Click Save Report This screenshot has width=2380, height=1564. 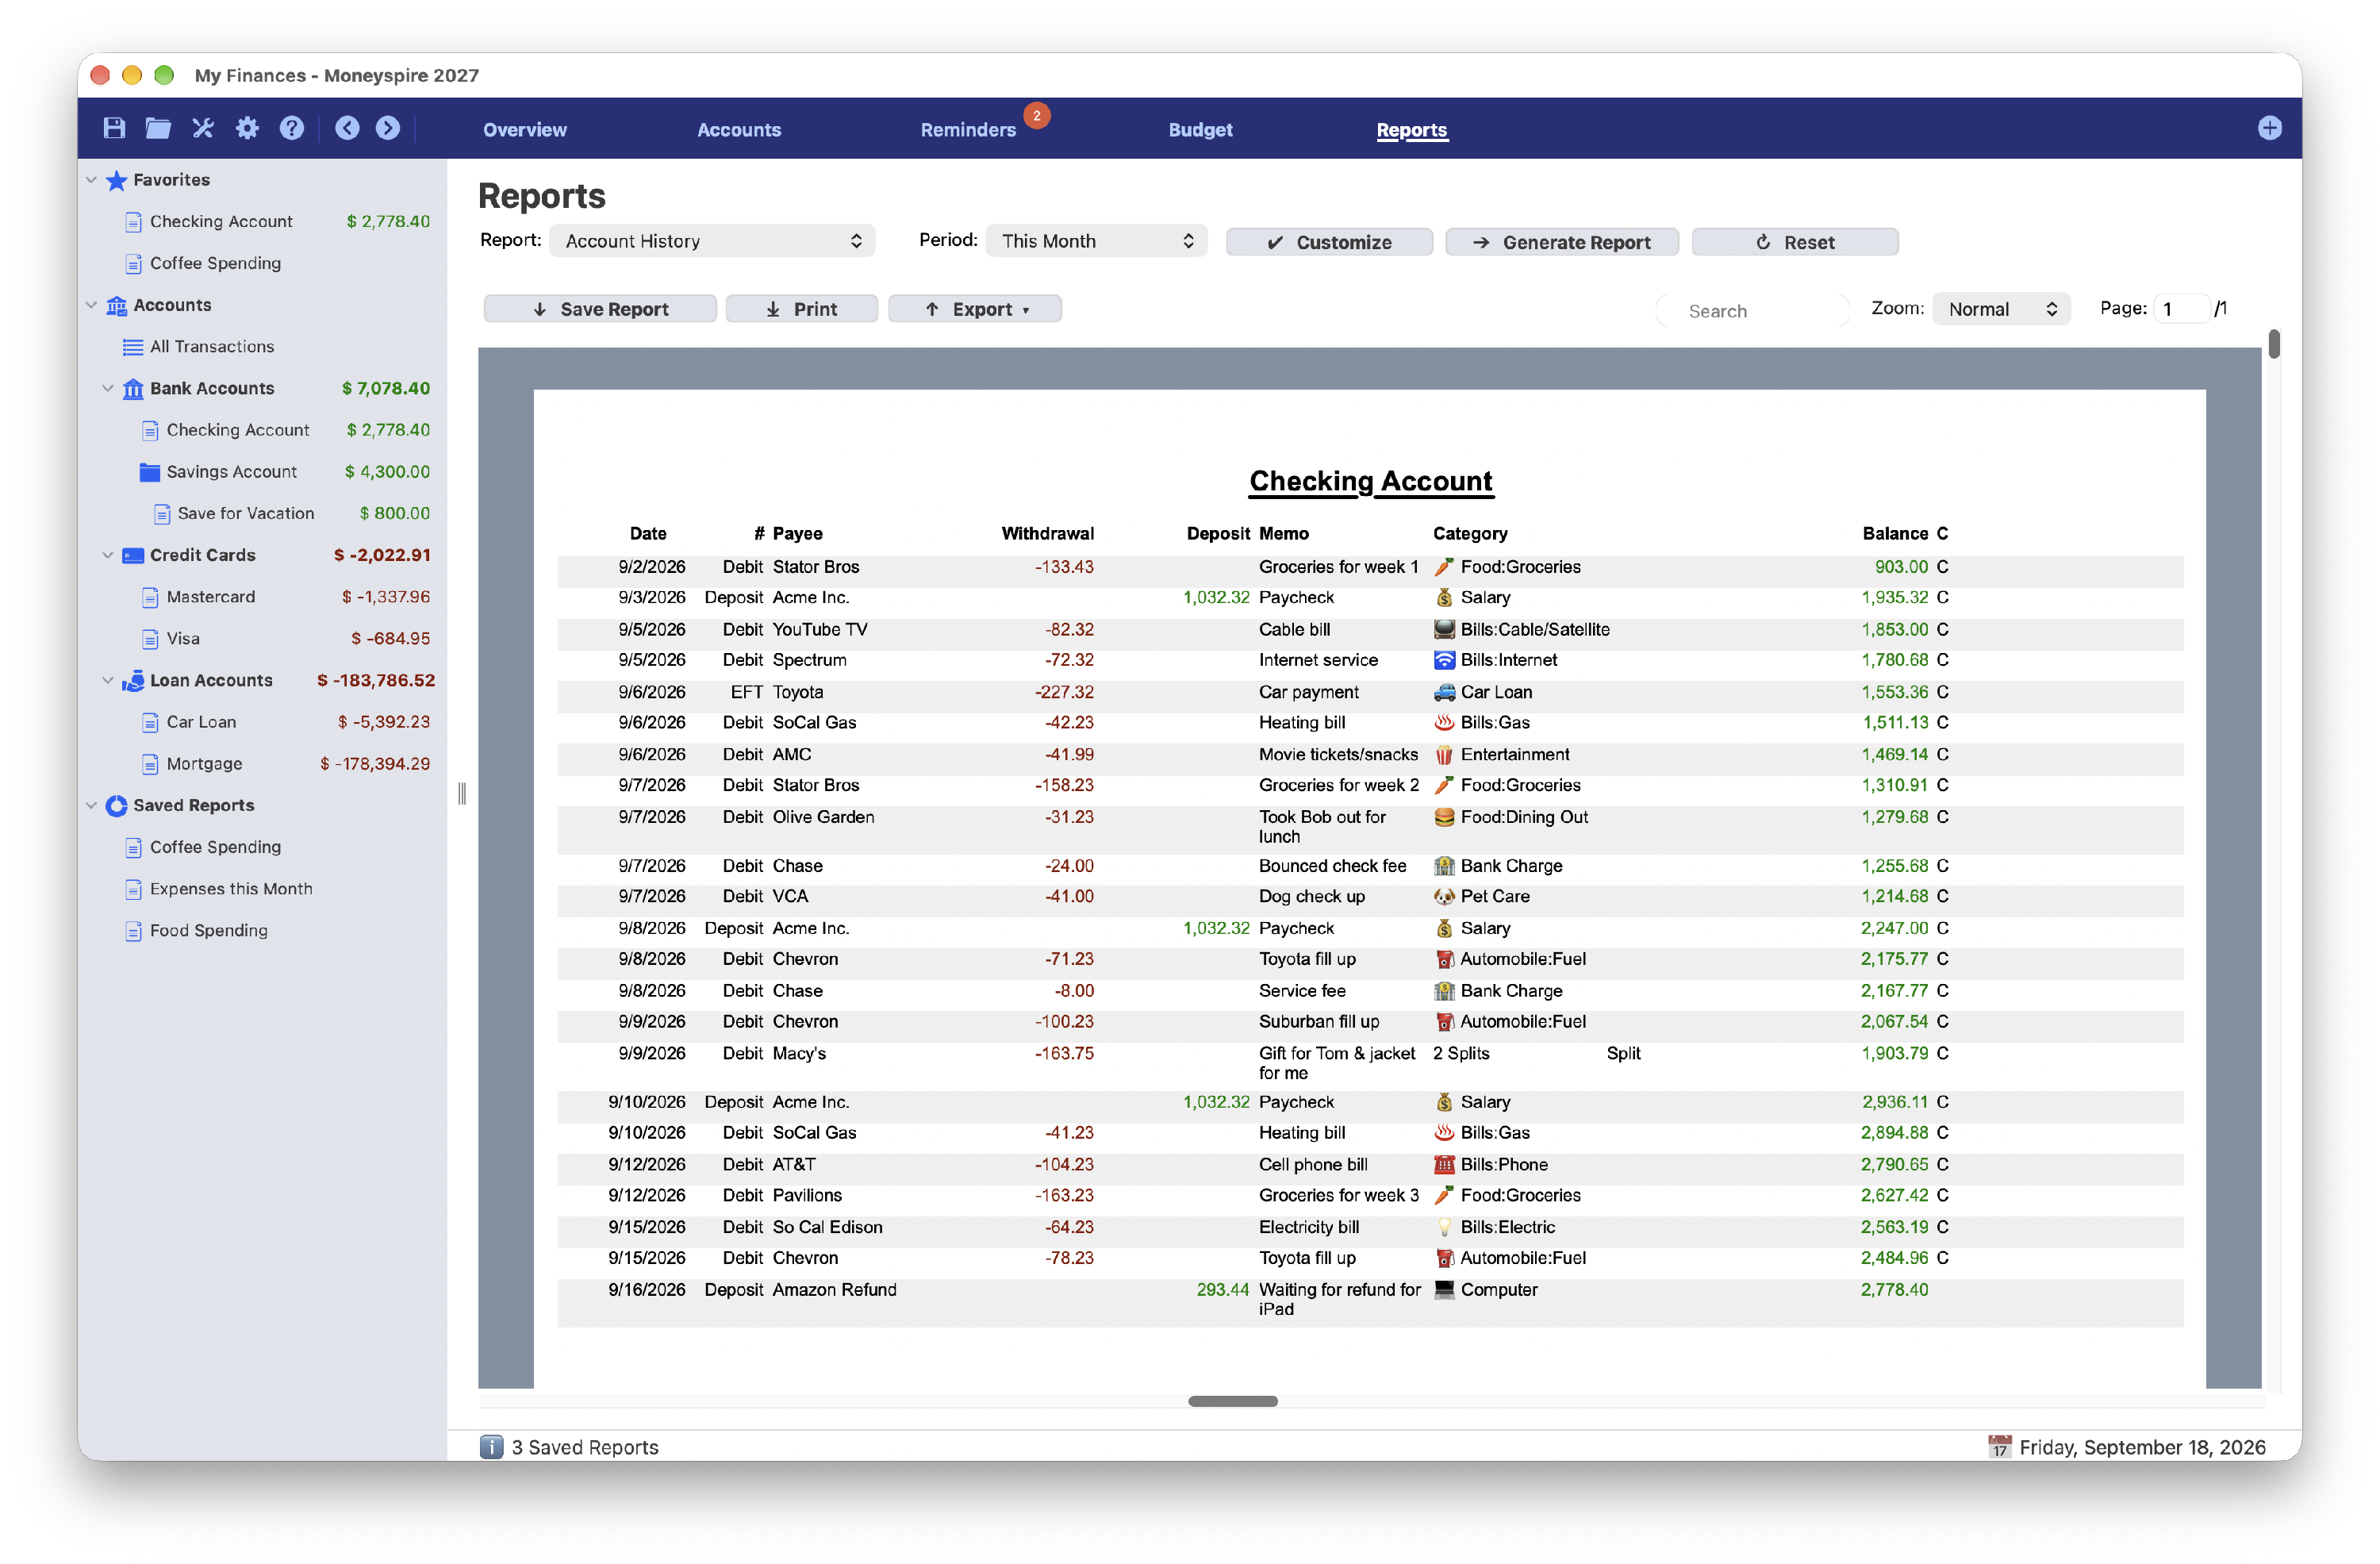(600, 309)
